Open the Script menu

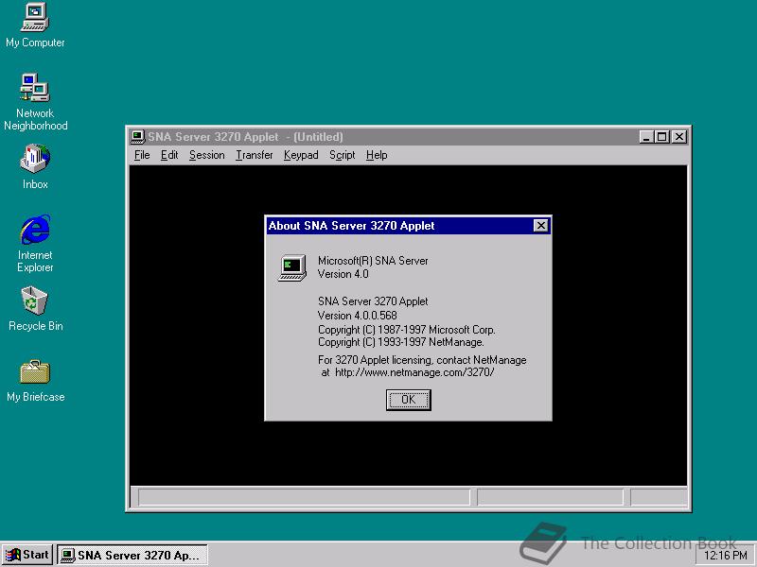coord(342,155)
